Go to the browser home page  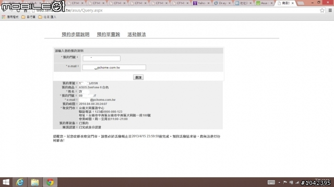click(26, 10)
